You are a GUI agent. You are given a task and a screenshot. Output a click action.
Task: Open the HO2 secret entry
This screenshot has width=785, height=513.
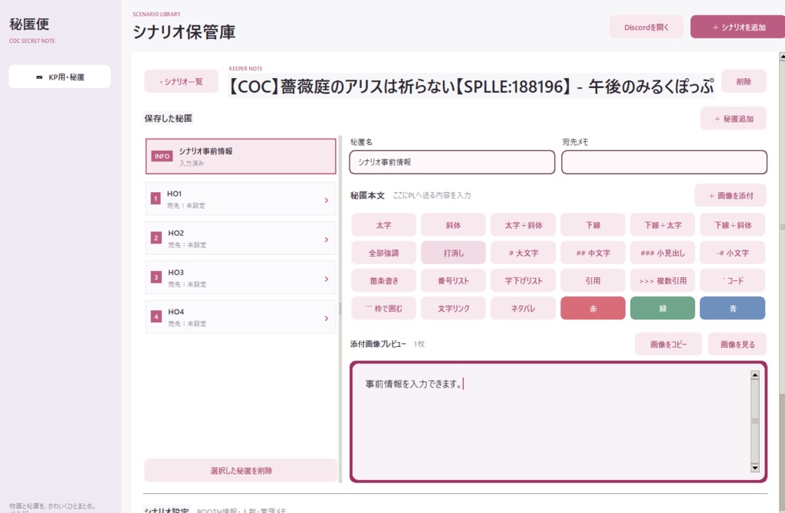(241, 238)
